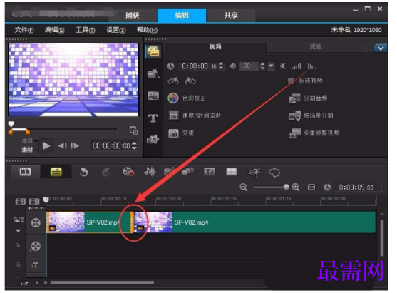Image resolution: width=397 pixels, height=293 pixels.
Task: Play the preview video
Action: point(46,146)
